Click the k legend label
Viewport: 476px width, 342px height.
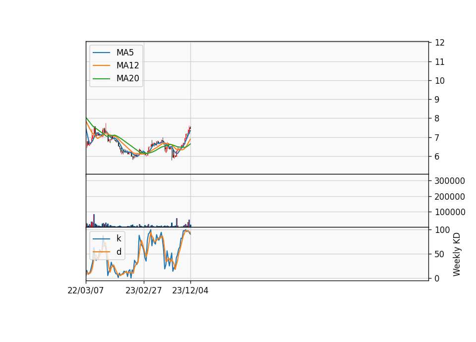coord(119,238)
